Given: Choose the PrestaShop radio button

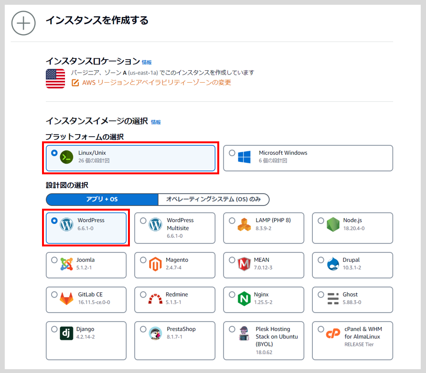Looking at the screenshot, I should click(x=143, y=329).
